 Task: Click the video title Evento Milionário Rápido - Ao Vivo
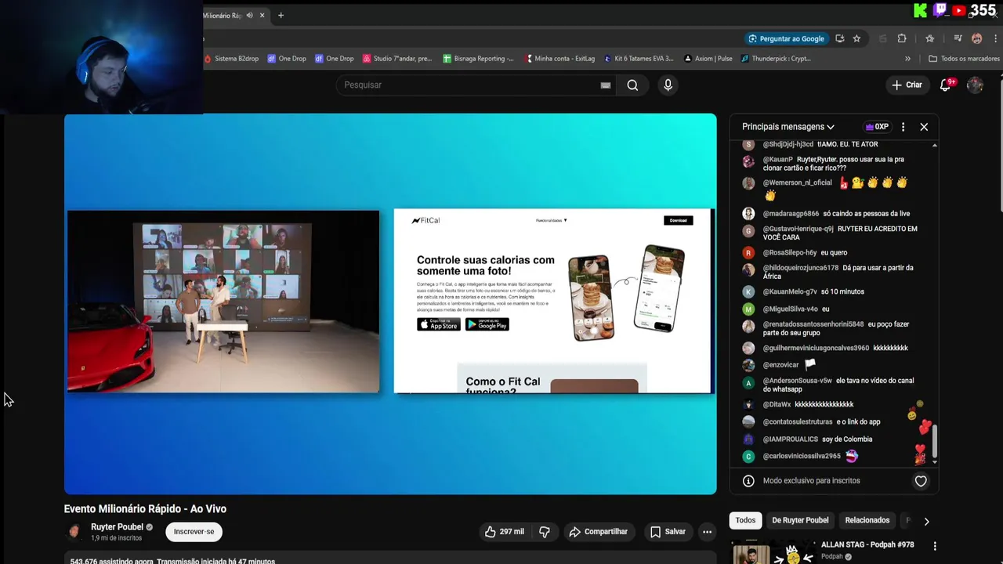145,508
